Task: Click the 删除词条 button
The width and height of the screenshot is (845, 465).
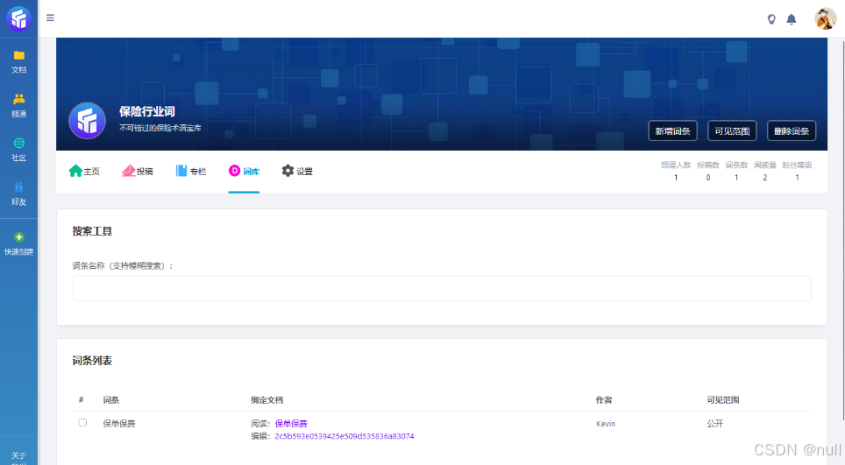Action: (x=792, y=130)
